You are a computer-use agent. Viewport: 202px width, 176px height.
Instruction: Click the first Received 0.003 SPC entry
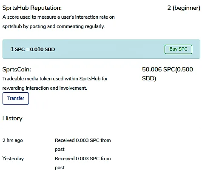[83, 145]
